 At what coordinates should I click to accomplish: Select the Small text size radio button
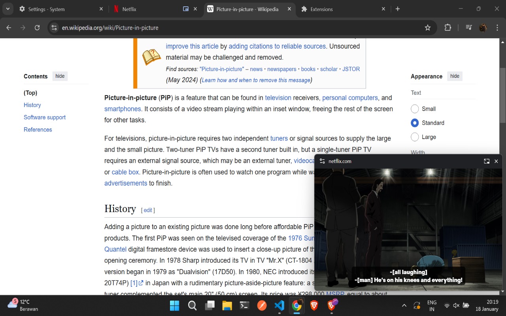[x=415, y=109]
